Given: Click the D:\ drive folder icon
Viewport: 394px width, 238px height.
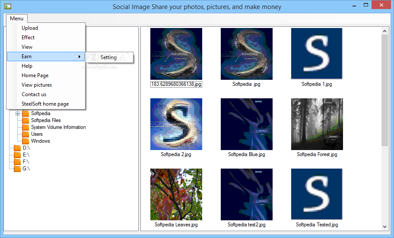Looking at the screenshot, I should [17, 148].
